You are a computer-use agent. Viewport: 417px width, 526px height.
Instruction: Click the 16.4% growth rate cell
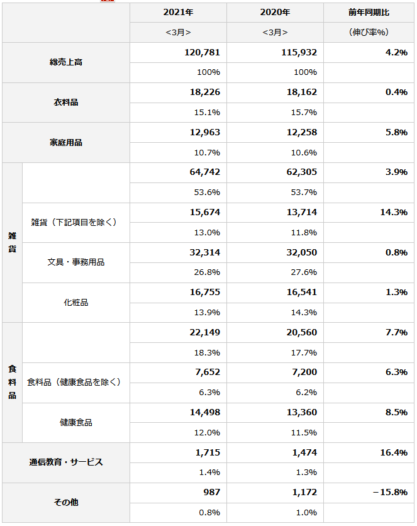pyautogui.click(x=394, y=452)
